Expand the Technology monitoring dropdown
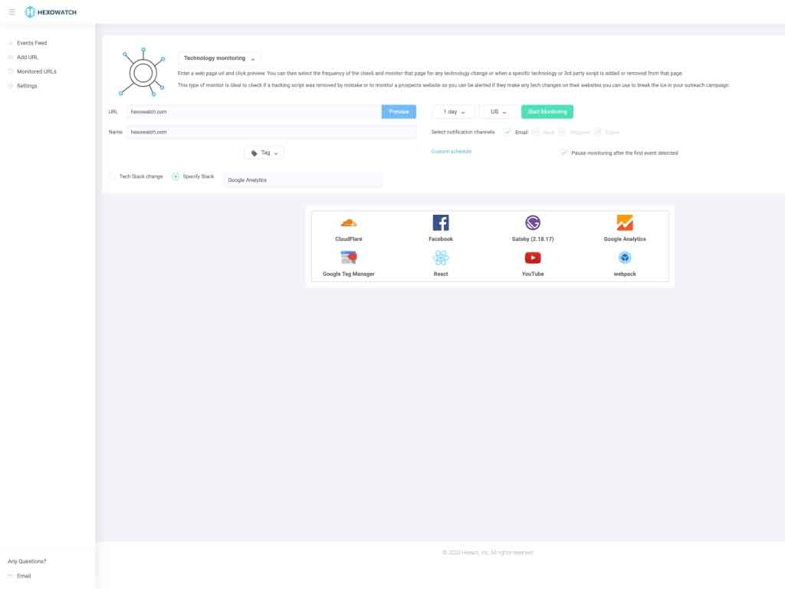This screenshot has width=785, height=589. [218, 58]
